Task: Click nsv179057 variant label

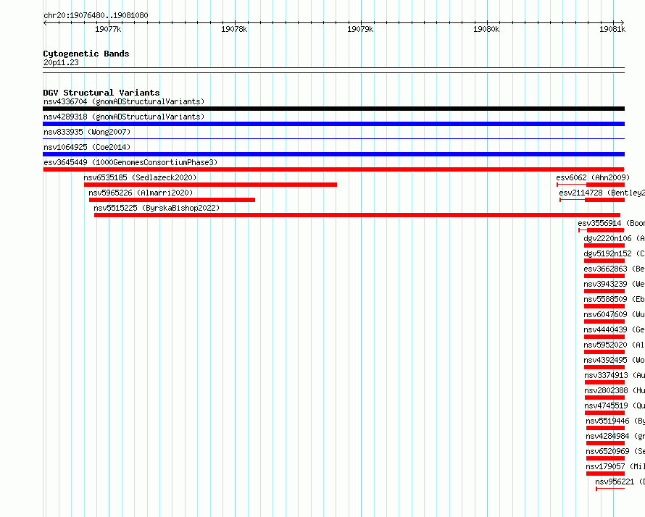Action: [615, 466]
